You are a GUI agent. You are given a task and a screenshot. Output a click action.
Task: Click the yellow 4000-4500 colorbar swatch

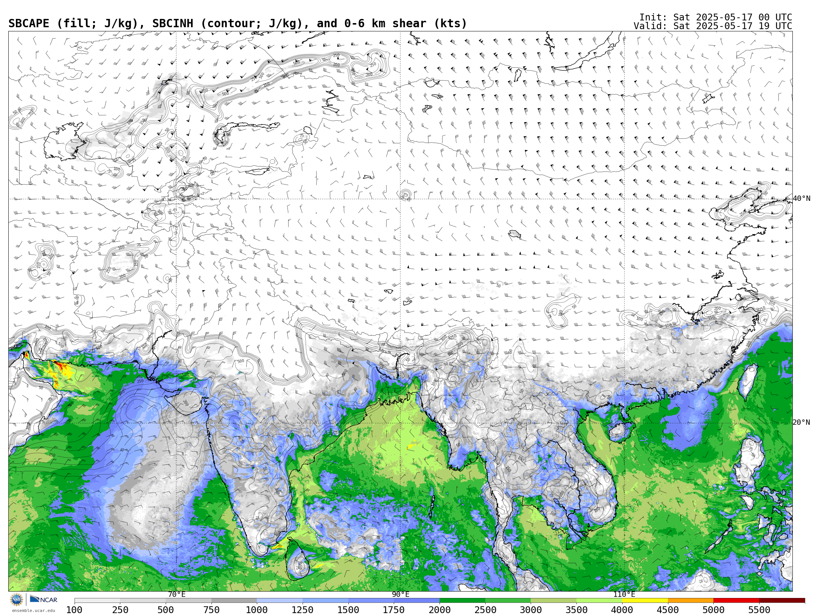click(x=645, y=601)
